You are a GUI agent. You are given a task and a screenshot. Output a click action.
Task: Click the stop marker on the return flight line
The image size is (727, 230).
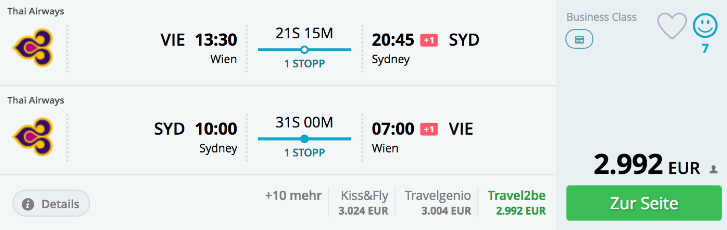tap(304, 139)
